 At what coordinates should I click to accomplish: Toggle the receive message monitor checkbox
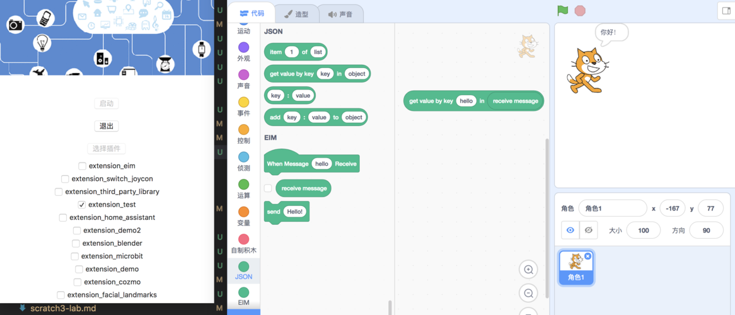pyautogui.click(x=268, y=188)
